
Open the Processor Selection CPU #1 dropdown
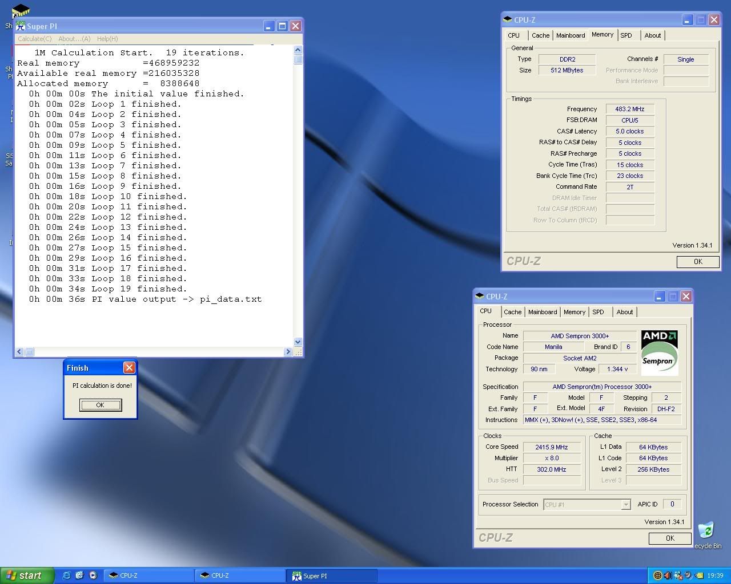click(587, 505)
